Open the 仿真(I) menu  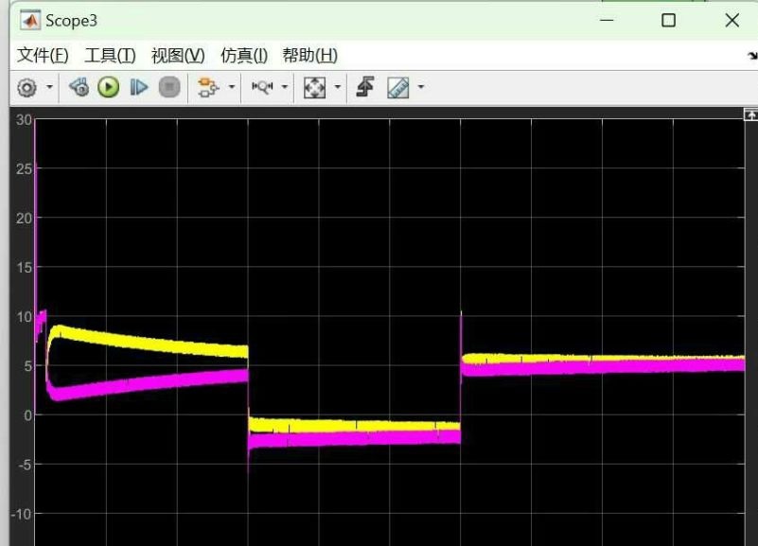click(244, 55)
